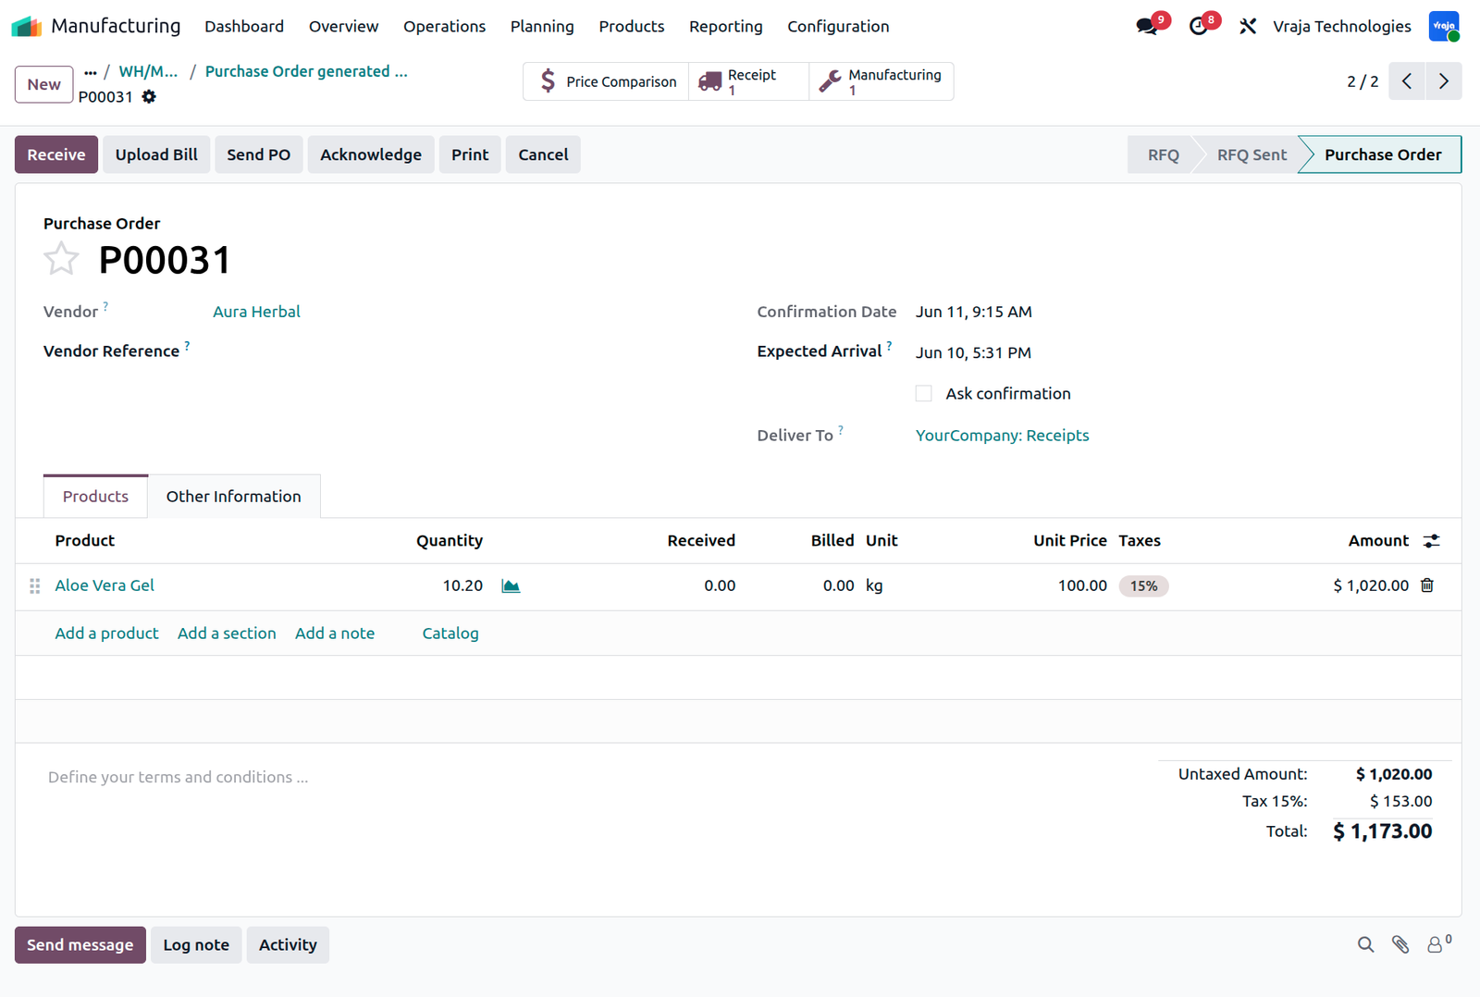This screenshot has height=997, width=1480.
Task: Click Send PO button
Action: [259, 154]
